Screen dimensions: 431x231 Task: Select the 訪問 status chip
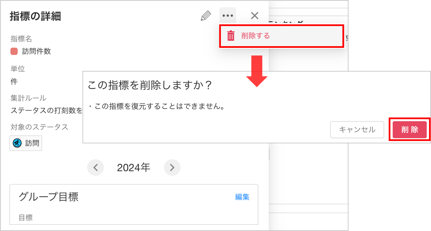(26, 143)
